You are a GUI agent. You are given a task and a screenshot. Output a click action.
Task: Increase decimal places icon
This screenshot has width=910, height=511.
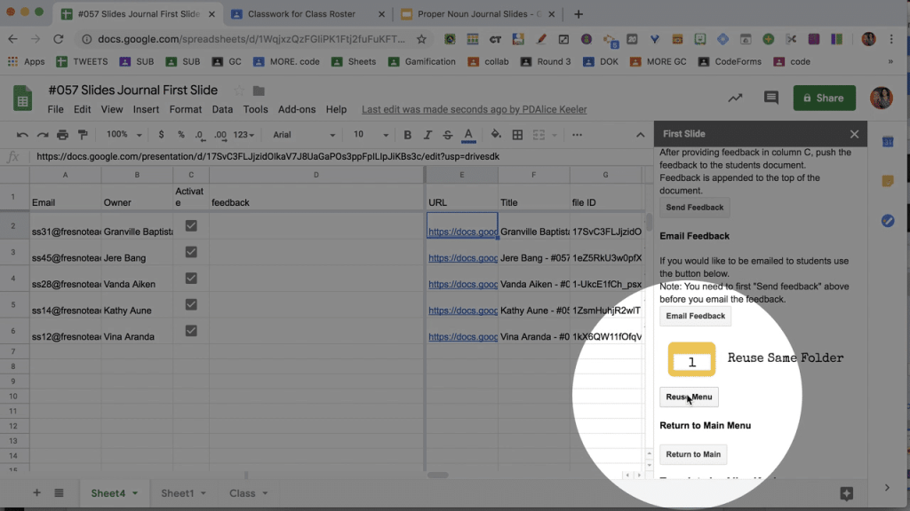(220, 135)
